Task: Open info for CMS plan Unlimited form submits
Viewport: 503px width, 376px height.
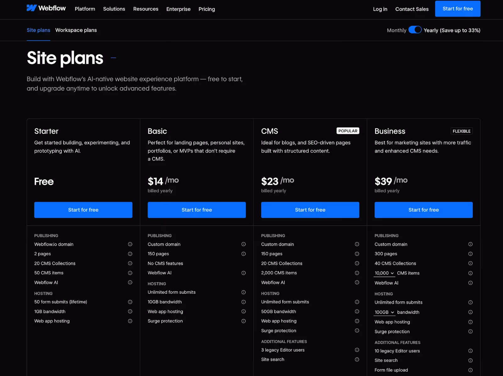Action: click(357, 302)
